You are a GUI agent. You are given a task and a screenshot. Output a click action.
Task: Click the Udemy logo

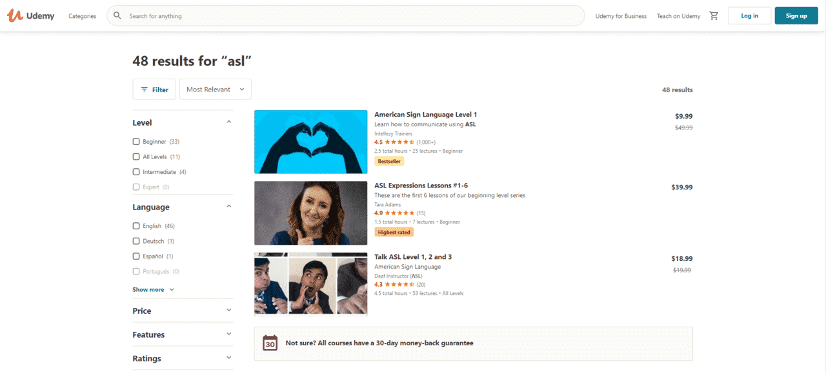31,15
